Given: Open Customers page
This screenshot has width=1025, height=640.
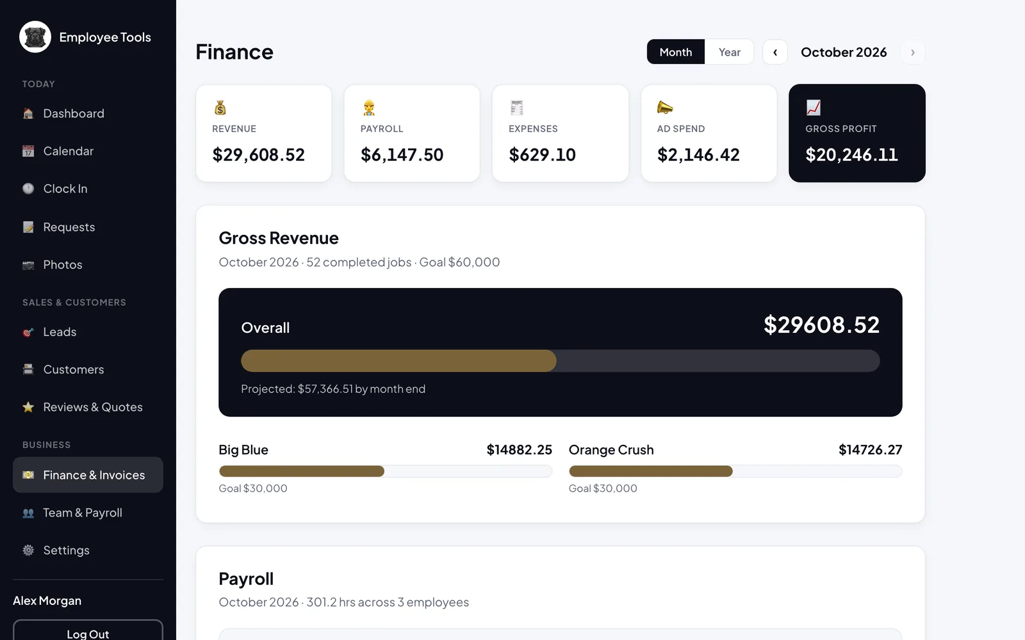Looking at the screenshot, I should tap(88, 369).
